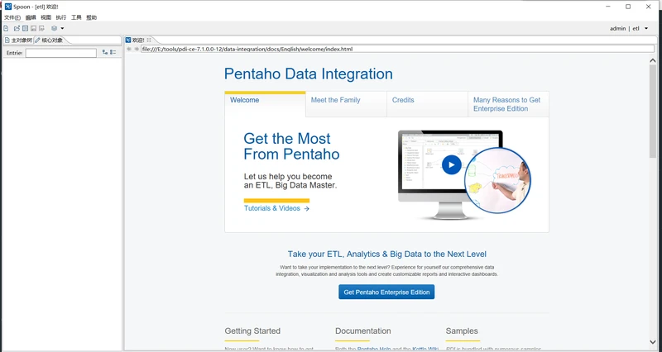Maximize the Spoon window
662x352 pixels.
tap(628, 7)
